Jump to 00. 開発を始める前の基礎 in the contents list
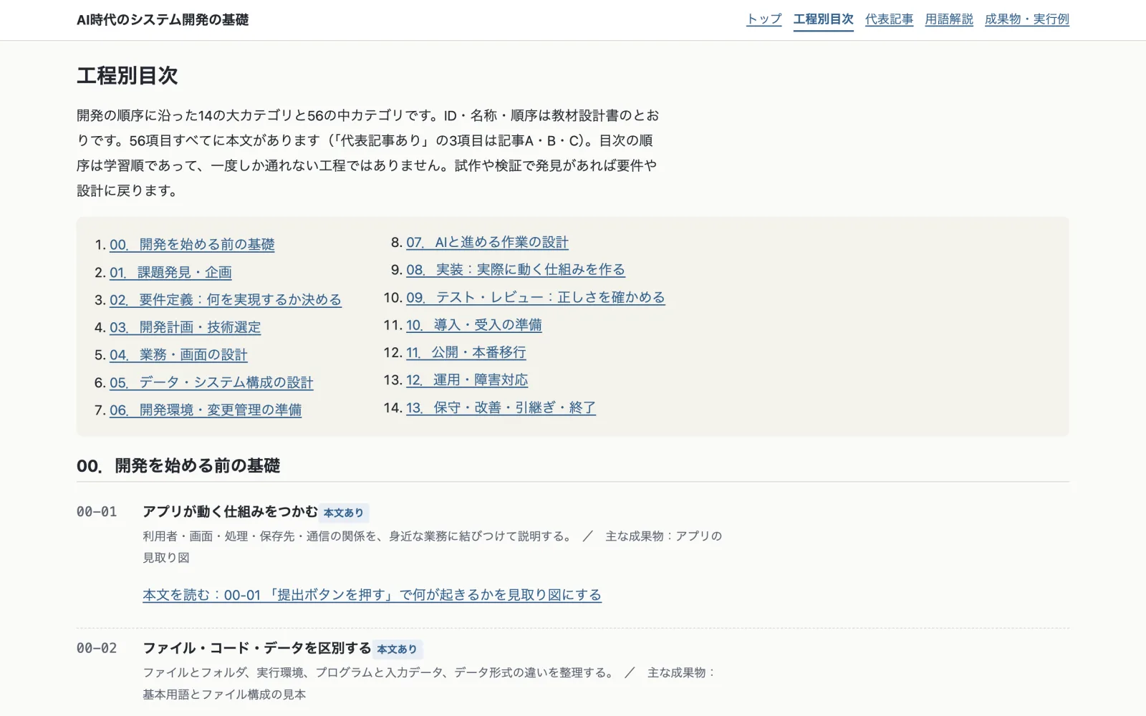This screenshot has width=1146, height=716. (192, 245)
